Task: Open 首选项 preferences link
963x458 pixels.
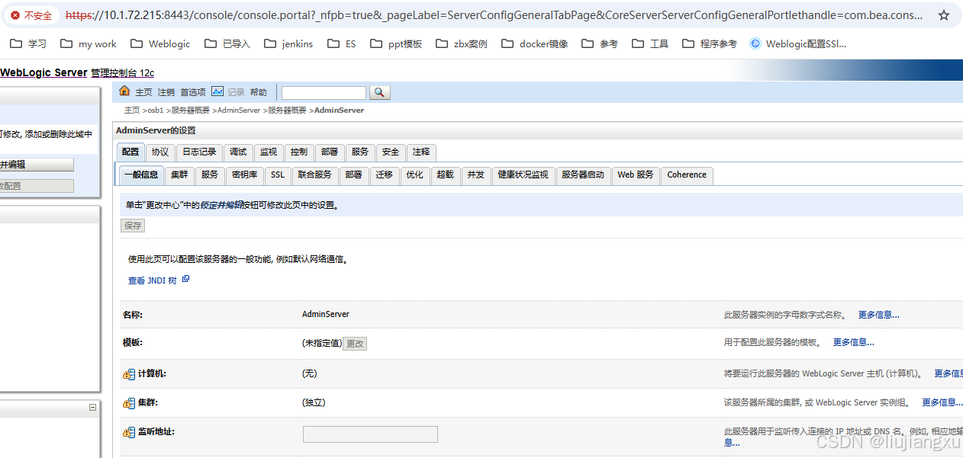Action: tap(193, 92)
